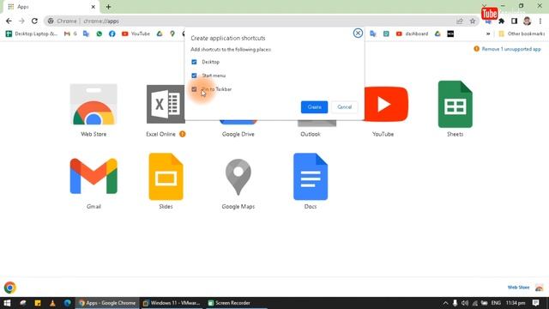This screenshot has height=309, width=549.
Task: Open the Extensions puzzle icon
Action: point(501,21)
